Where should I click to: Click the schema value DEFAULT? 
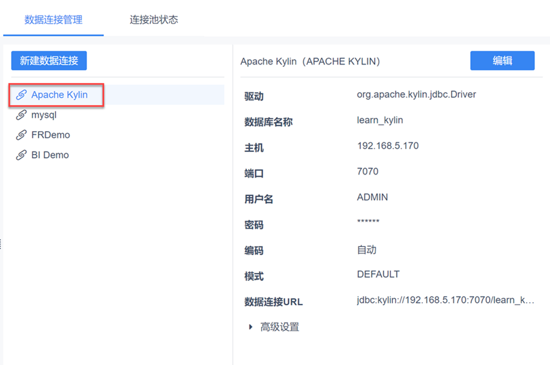coord(378,274)
